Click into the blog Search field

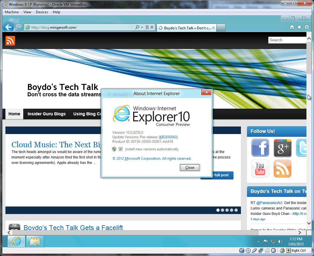click(287, 40)
